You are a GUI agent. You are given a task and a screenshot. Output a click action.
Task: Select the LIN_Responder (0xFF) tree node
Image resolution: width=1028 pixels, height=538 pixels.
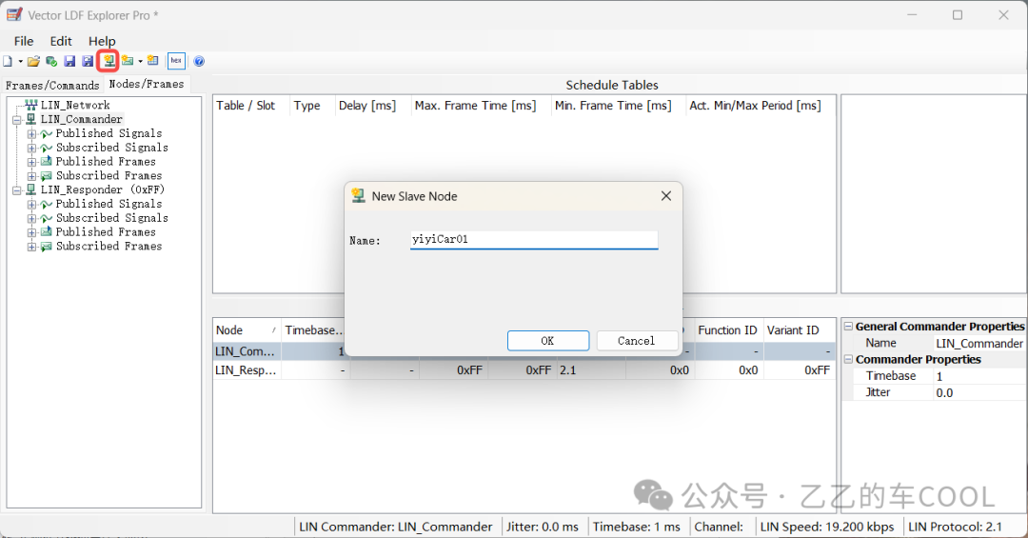[102, 189]
